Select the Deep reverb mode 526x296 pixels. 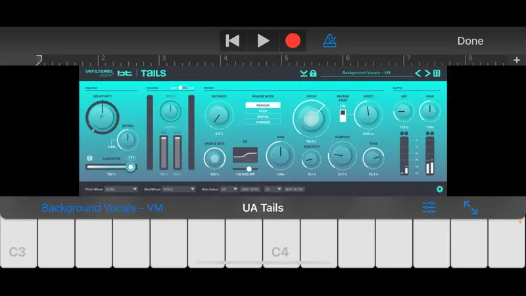262,111
